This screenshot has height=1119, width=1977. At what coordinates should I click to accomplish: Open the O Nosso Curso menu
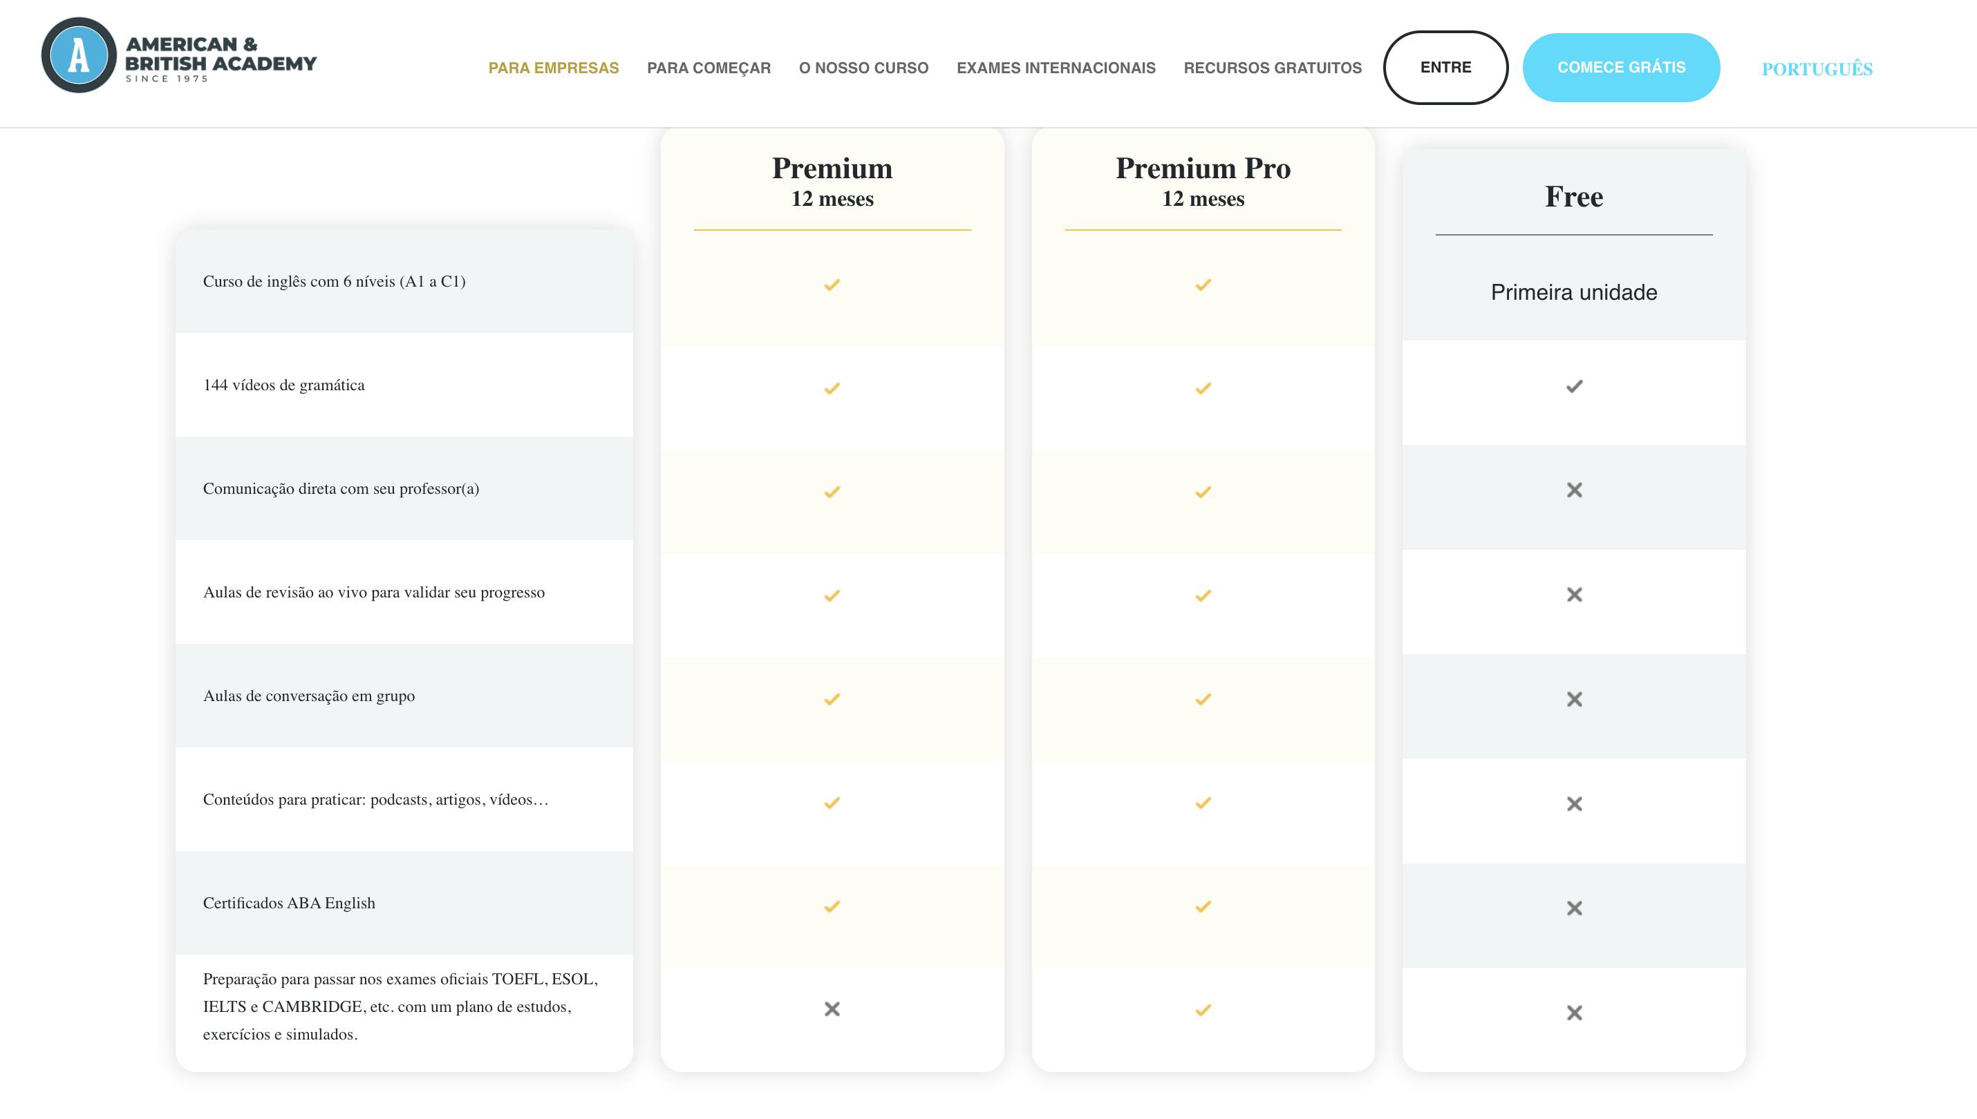click(x=863, y=68)
